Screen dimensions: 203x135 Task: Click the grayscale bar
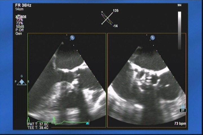[x=179, y=30]
